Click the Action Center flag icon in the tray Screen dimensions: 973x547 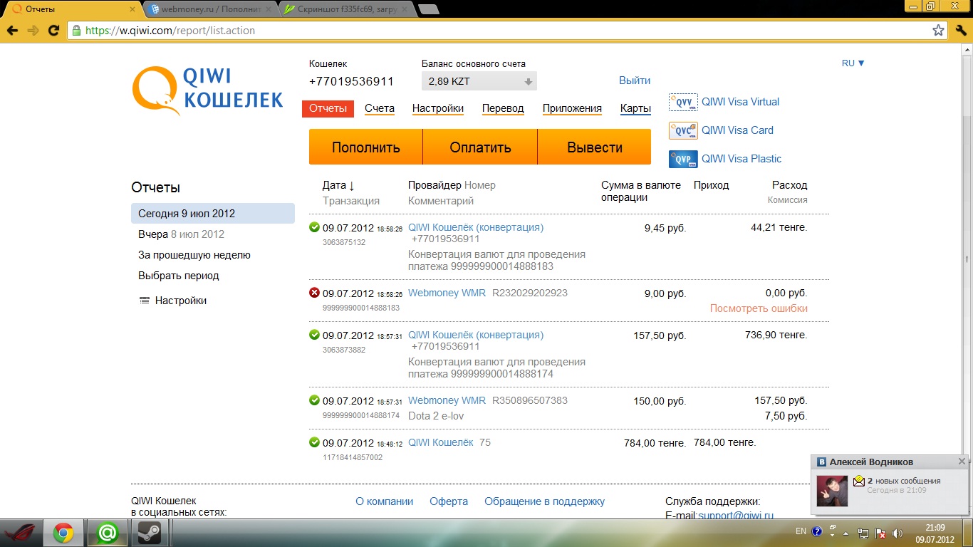point(880,533)
